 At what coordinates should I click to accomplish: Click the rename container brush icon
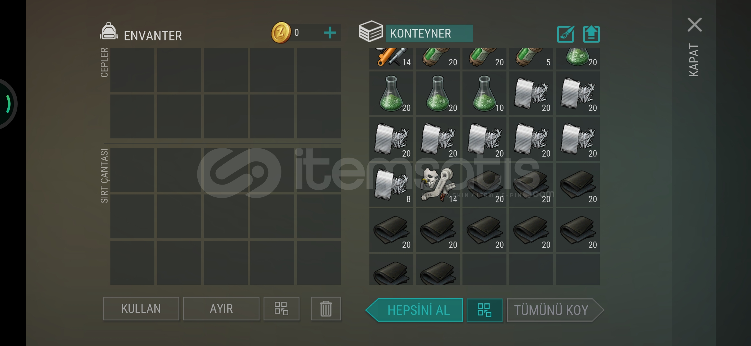565,34
